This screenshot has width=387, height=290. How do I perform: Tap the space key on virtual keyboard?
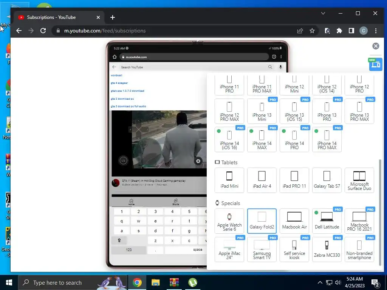186,250
